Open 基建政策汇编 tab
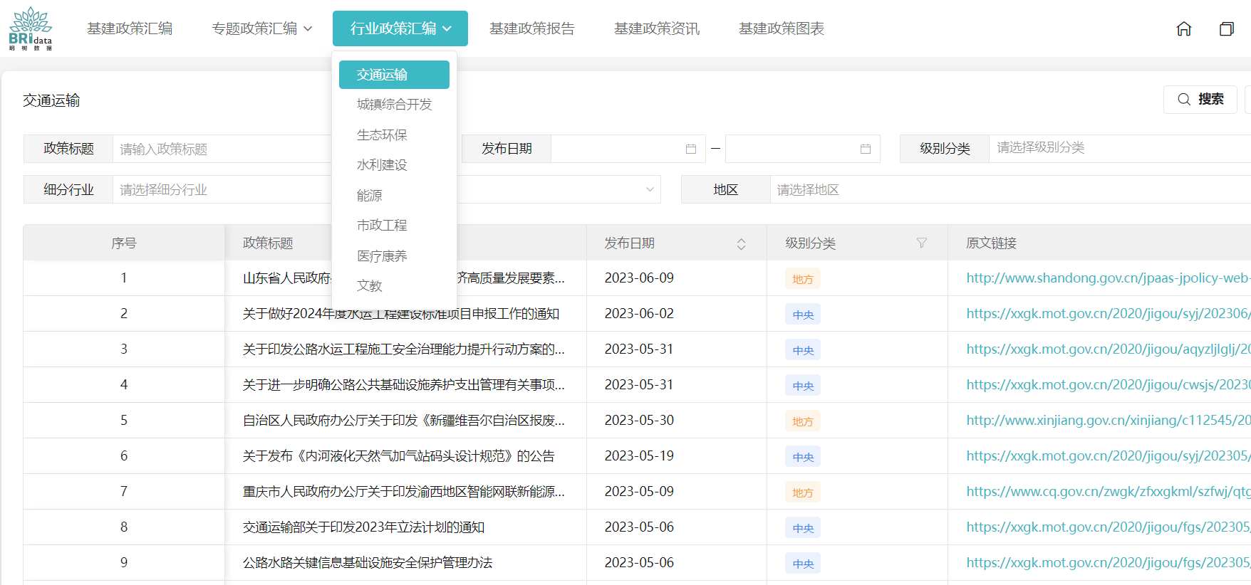The width and height of the screenshot is (1251, 585). (x=130, y=28)
